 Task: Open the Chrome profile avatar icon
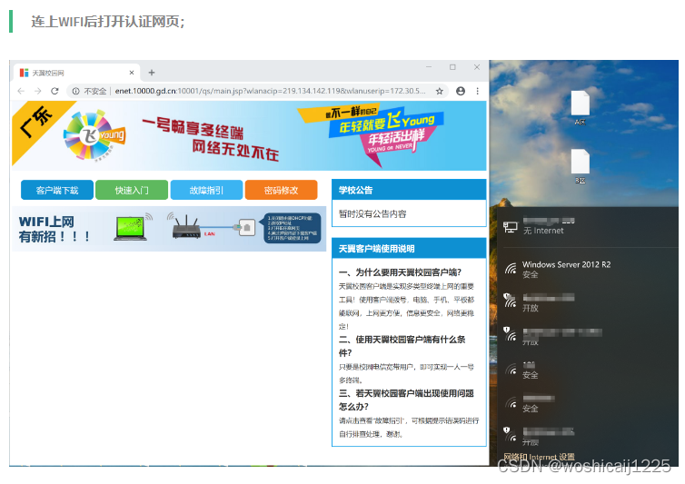461,91
